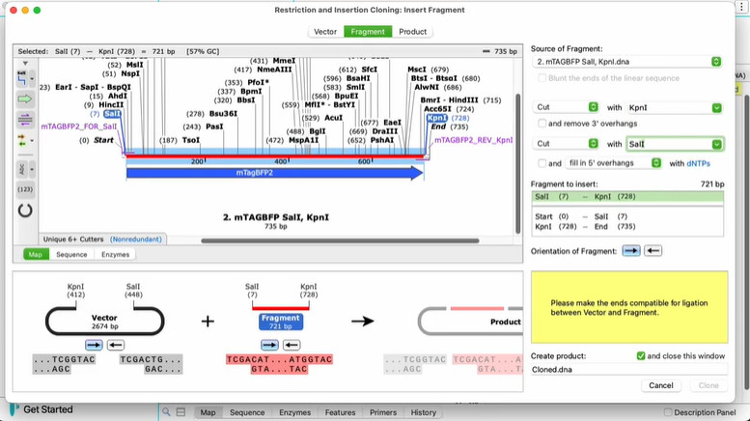Select the green Map view tab in the dialog
This screenshot has height=421, width=750.
tap(36, 255)
